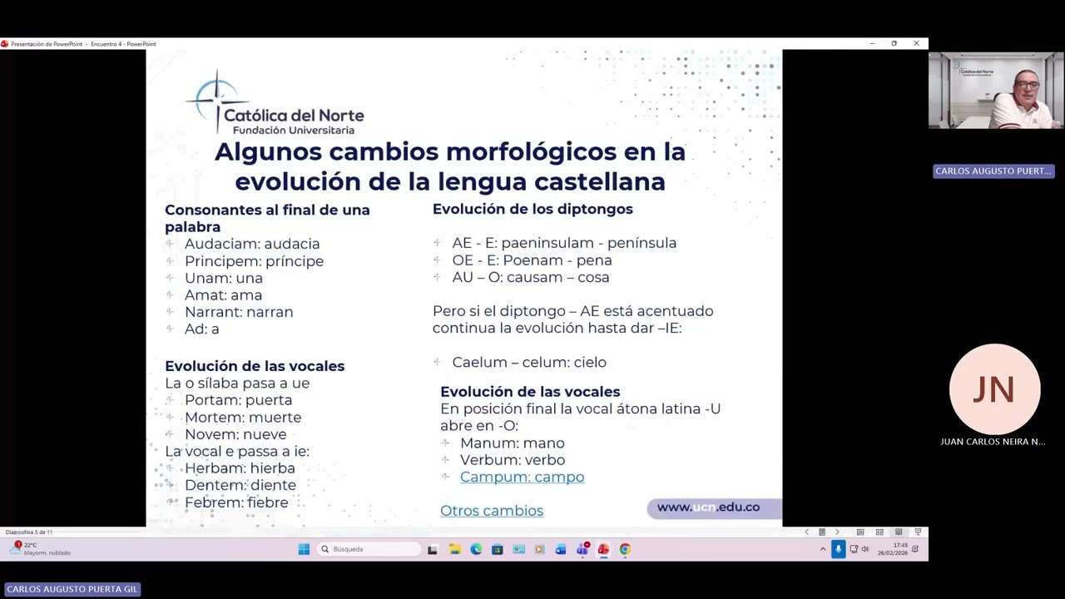Open the reading view menu icon between the arrows
1065x599 pixels.
pyautogui.click(x=822, y=532)
